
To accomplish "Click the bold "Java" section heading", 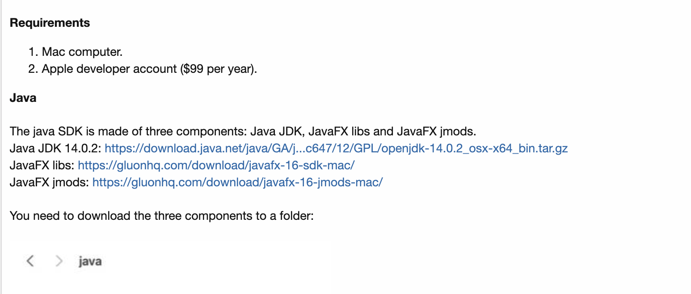I will click(x=23, y=98).
